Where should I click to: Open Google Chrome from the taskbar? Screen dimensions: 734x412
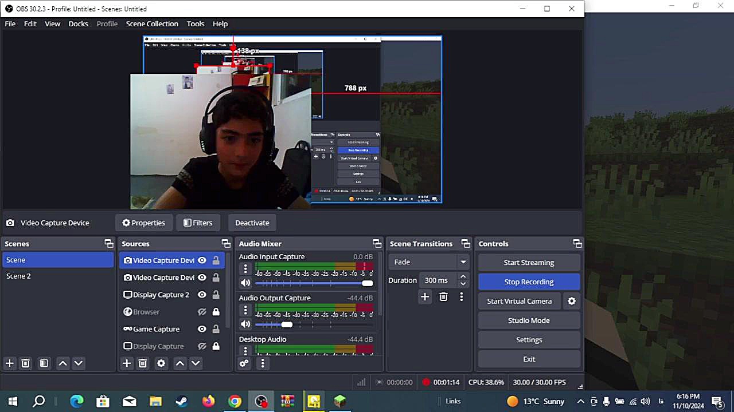[x=235, y=401]
